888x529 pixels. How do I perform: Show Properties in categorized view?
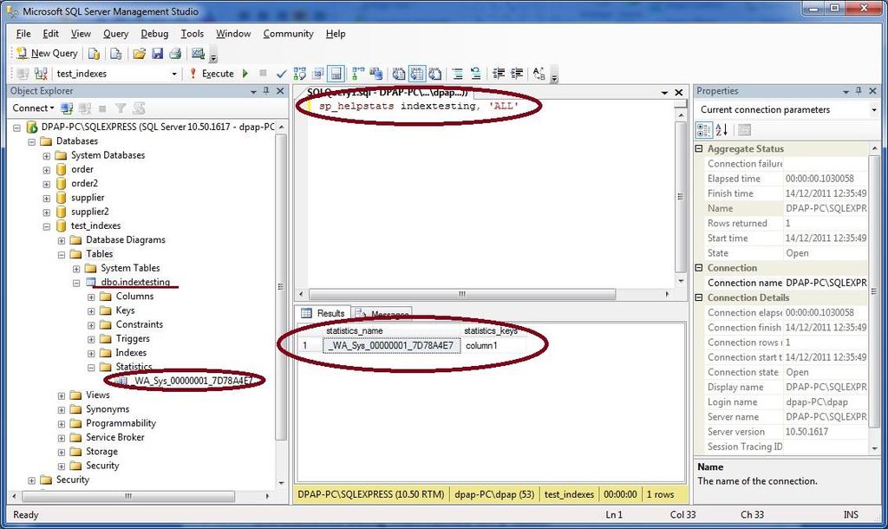click(704, 130)
